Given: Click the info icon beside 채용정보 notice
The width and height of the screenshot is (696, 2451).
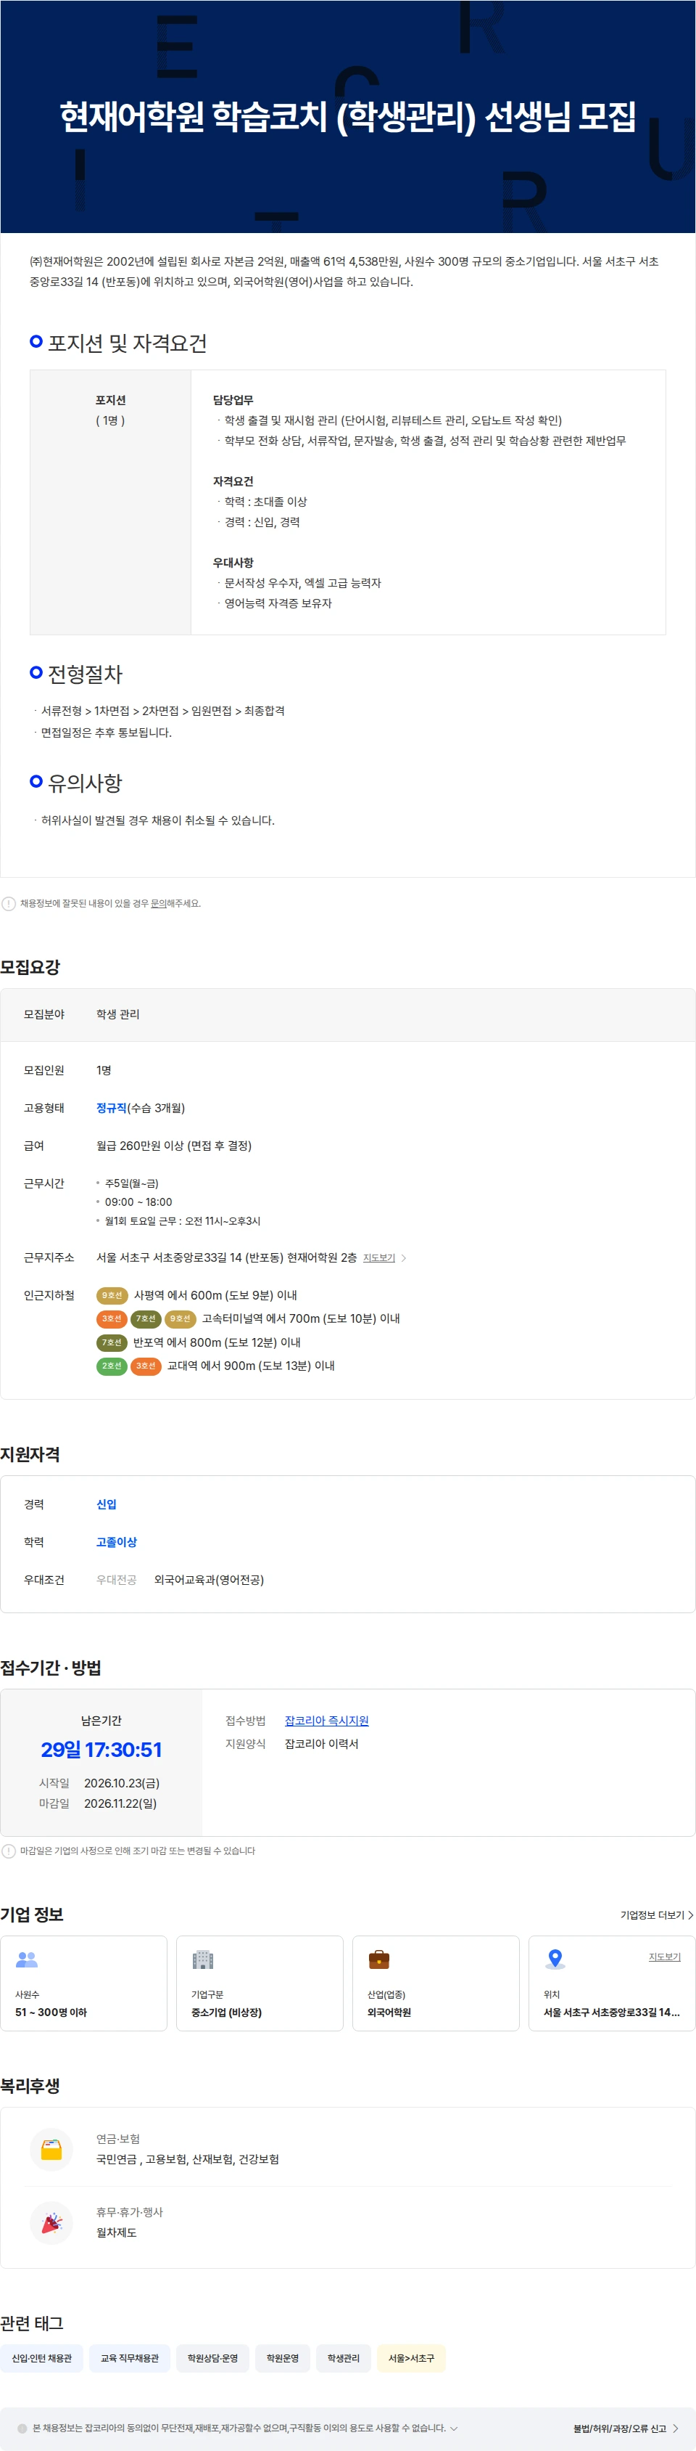Looking at the screenshot, I should click(9, 904).
